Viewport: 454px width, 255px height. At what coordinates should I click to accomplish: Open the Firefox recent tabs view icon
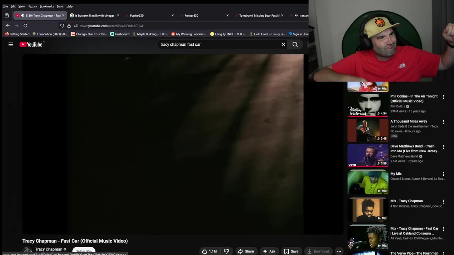(7, 16)
